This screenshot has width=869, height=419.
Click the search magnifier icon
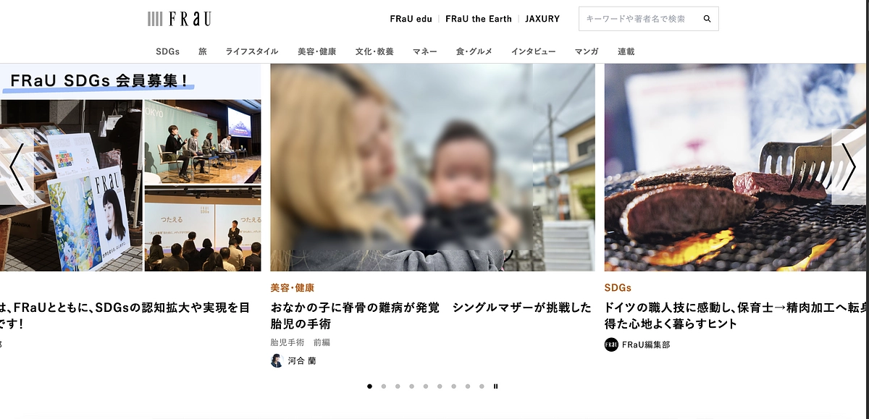pos(706,18)
